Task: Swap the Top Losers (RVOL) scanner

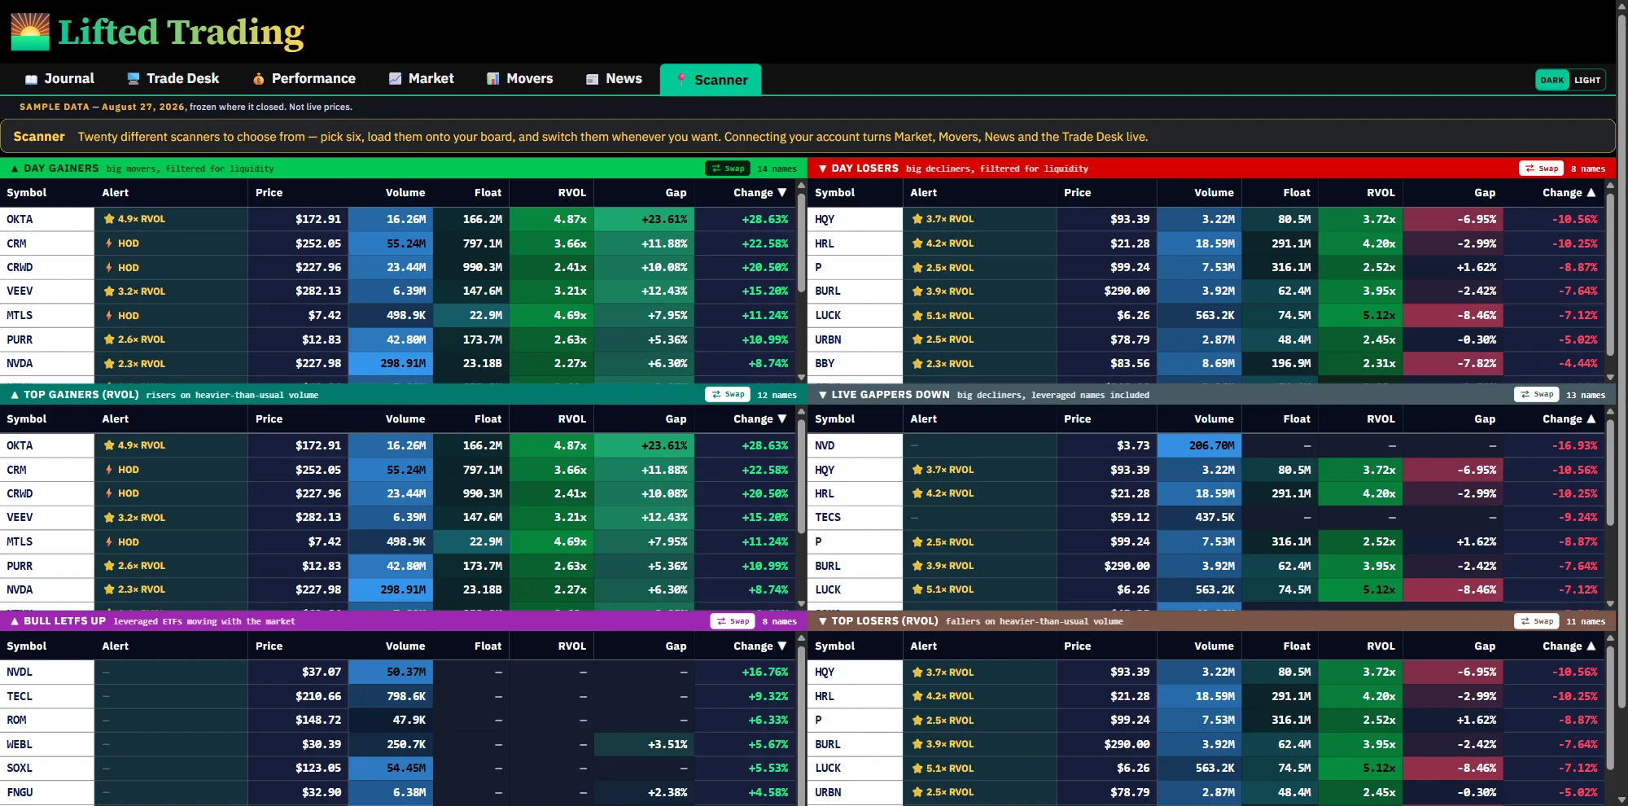Action: pos(1537,621)
